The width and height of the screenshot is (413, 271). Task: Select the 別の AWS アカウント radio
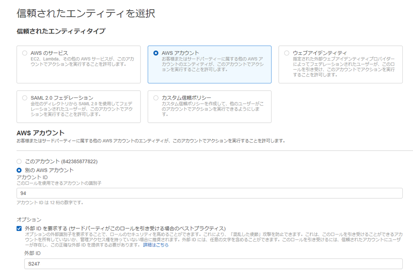[19, 170]
